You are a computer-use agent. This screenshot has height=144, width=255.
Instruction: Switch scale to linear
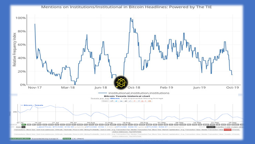point(19,127)
